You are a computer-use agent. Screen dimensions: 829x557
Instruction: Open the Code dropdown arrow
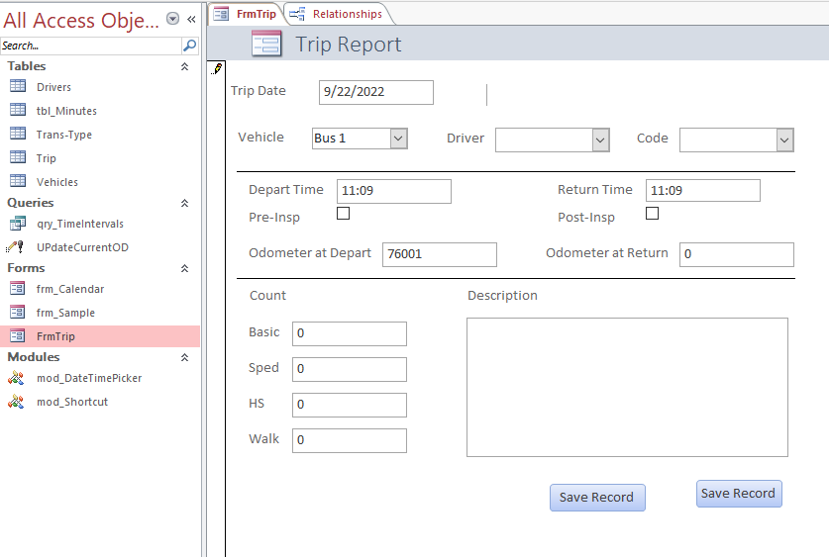pyautogui.click(x=784, y=140)
